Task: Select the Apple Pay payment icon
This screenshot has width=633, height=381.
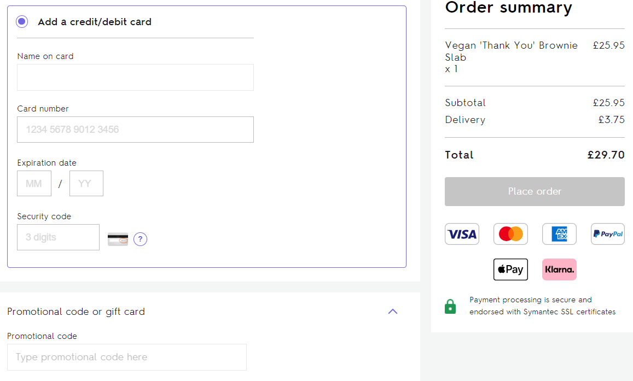Action: click(510, 269)
